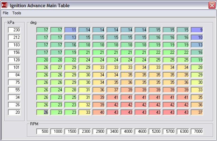The height and width of the screenshot is (141, 217).
Task: Select the 16 cell at 156 kPa, 7000 RPM
Action: pyautogui.click(x=197, y=52)
